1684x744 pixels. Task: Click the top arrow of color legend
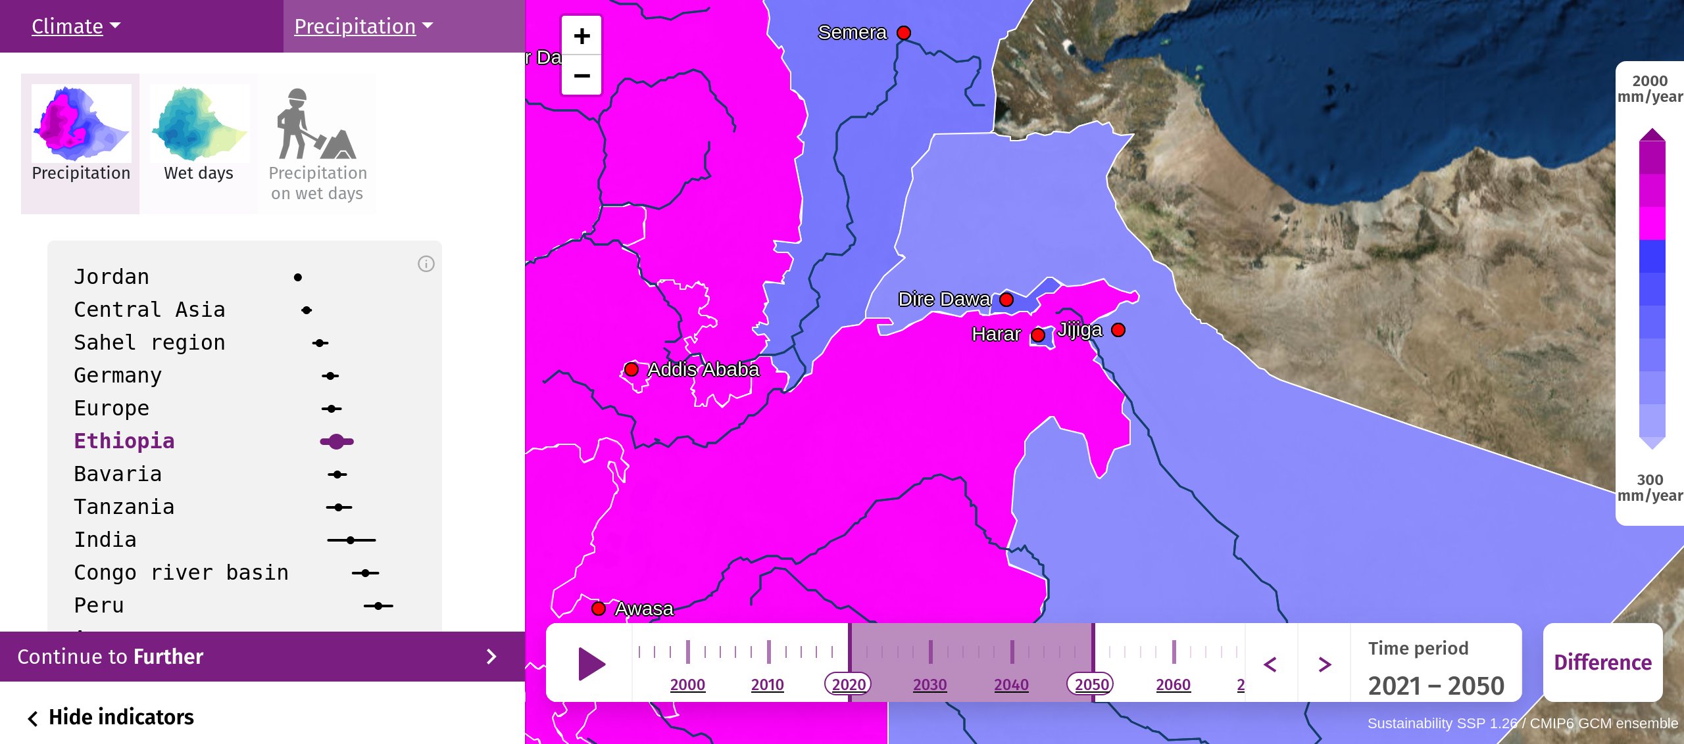1652,135
